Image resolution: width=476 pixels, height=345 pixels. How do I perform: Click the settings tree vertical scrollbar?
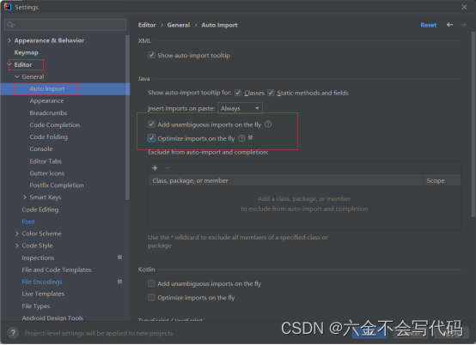127,118
